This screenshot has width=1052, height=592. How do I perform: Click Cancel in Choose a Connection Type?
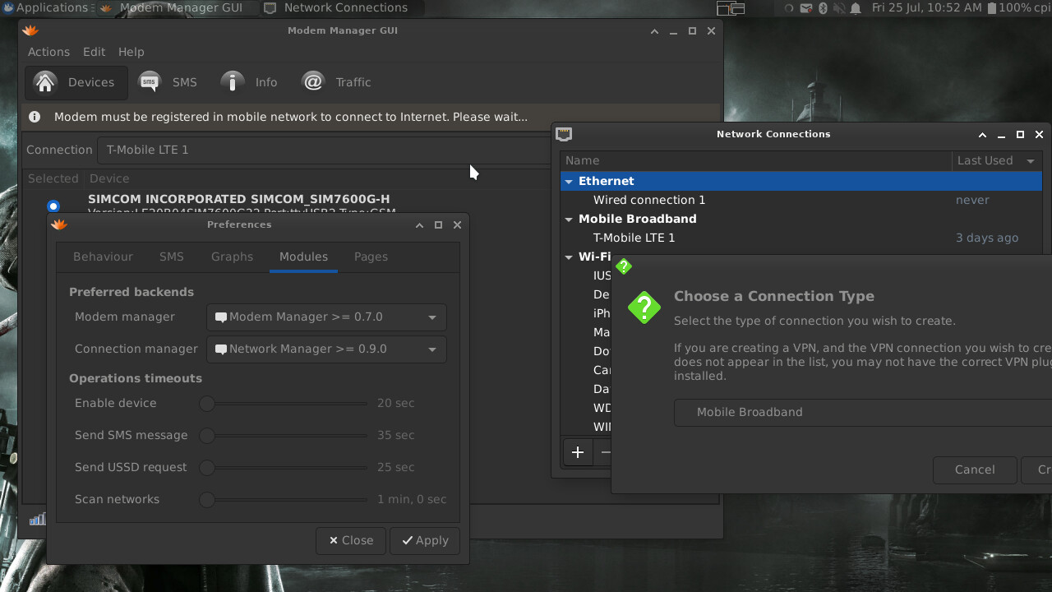975,469
